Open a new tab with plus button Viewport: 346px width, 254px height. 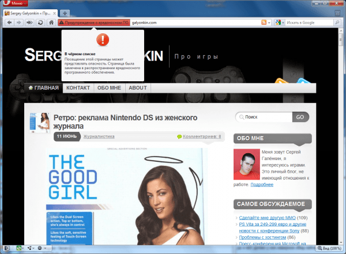(x=65, y=13)
